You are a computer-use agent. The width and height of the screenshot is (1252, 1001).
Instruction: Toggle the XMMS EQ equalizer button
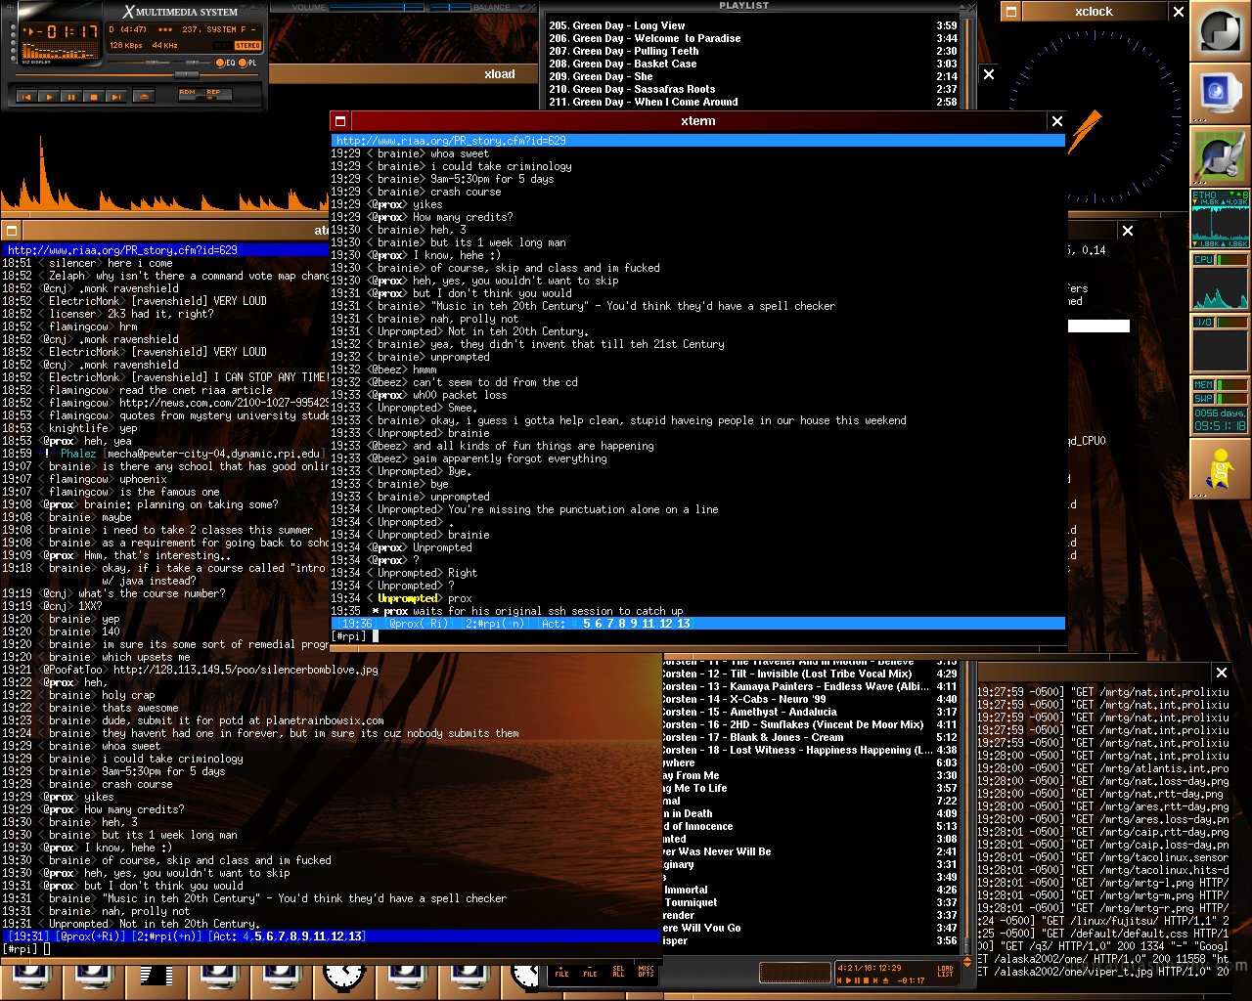point(228,63)
